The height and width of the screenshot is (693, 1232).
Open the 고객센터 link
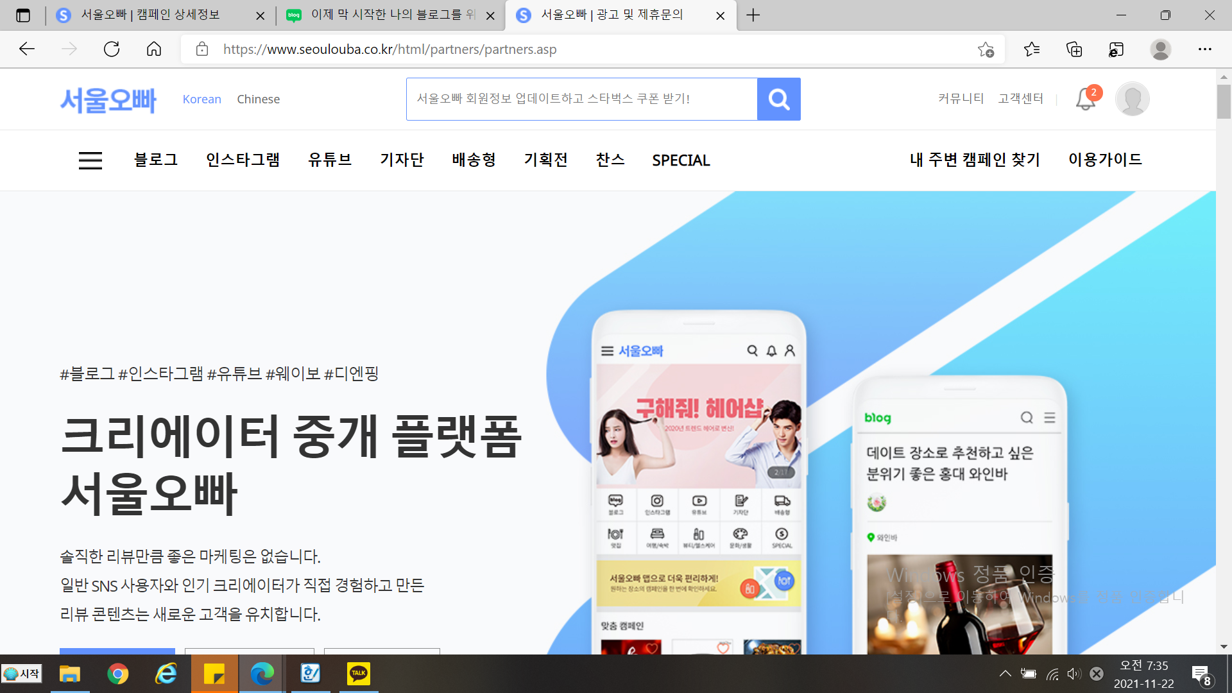tap(1021, 98)
